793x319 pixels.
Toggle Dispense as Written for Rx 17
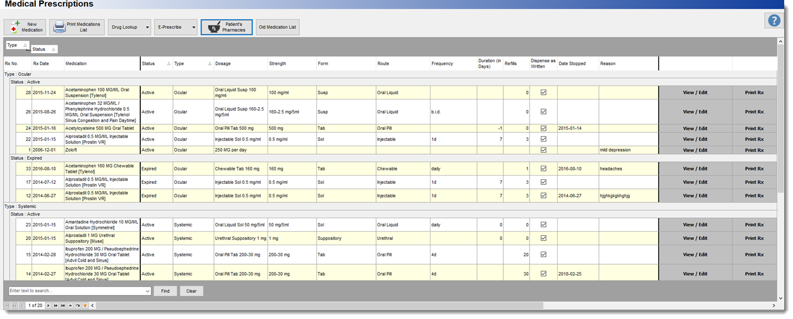[x=543, y=182]
